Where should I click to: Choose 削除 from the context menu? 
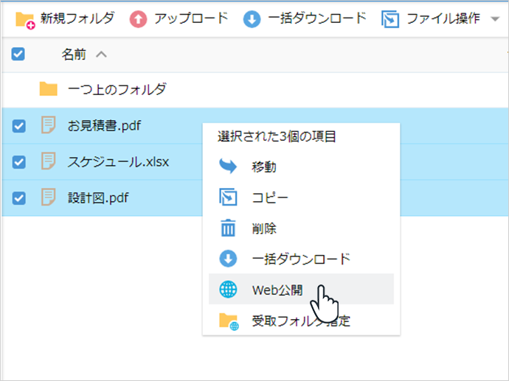pos(301,228)
